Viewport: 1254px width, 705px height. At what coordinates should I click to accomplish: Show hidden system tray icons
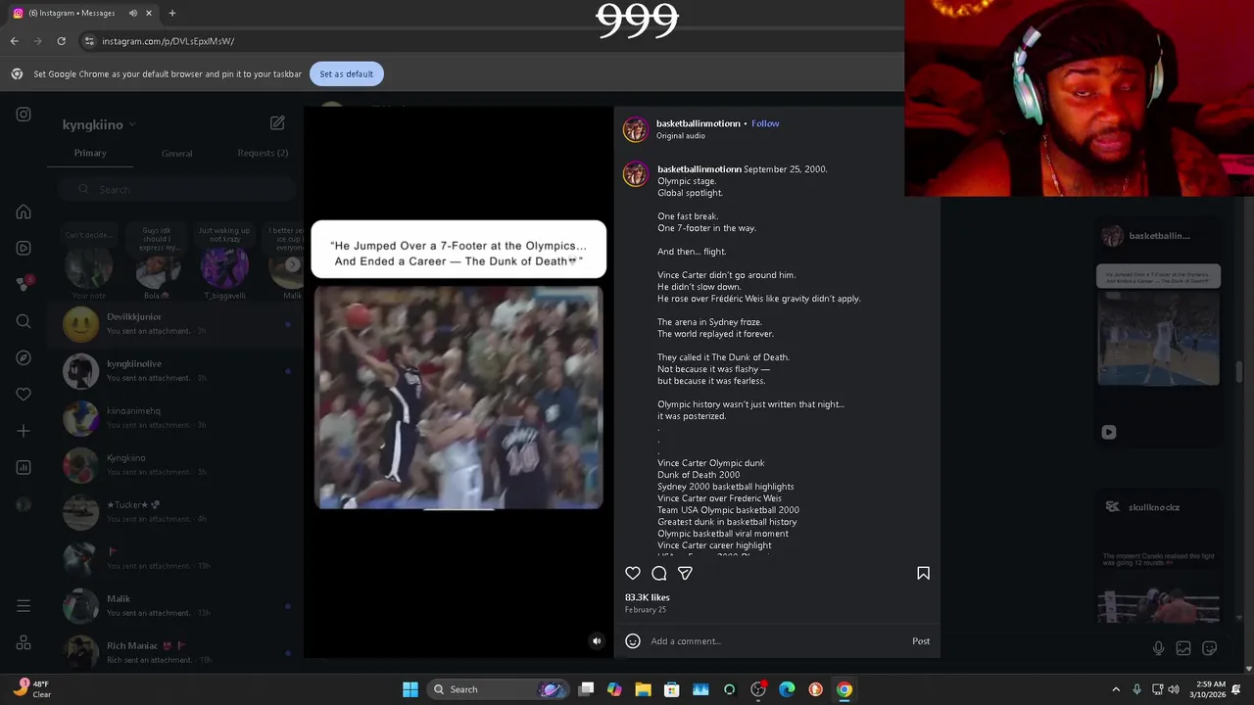[1116, 689]
